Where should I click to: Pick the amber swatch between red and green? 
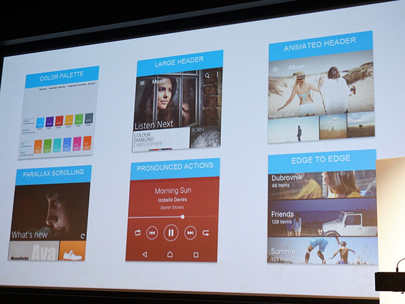click(x=69, y=120)
